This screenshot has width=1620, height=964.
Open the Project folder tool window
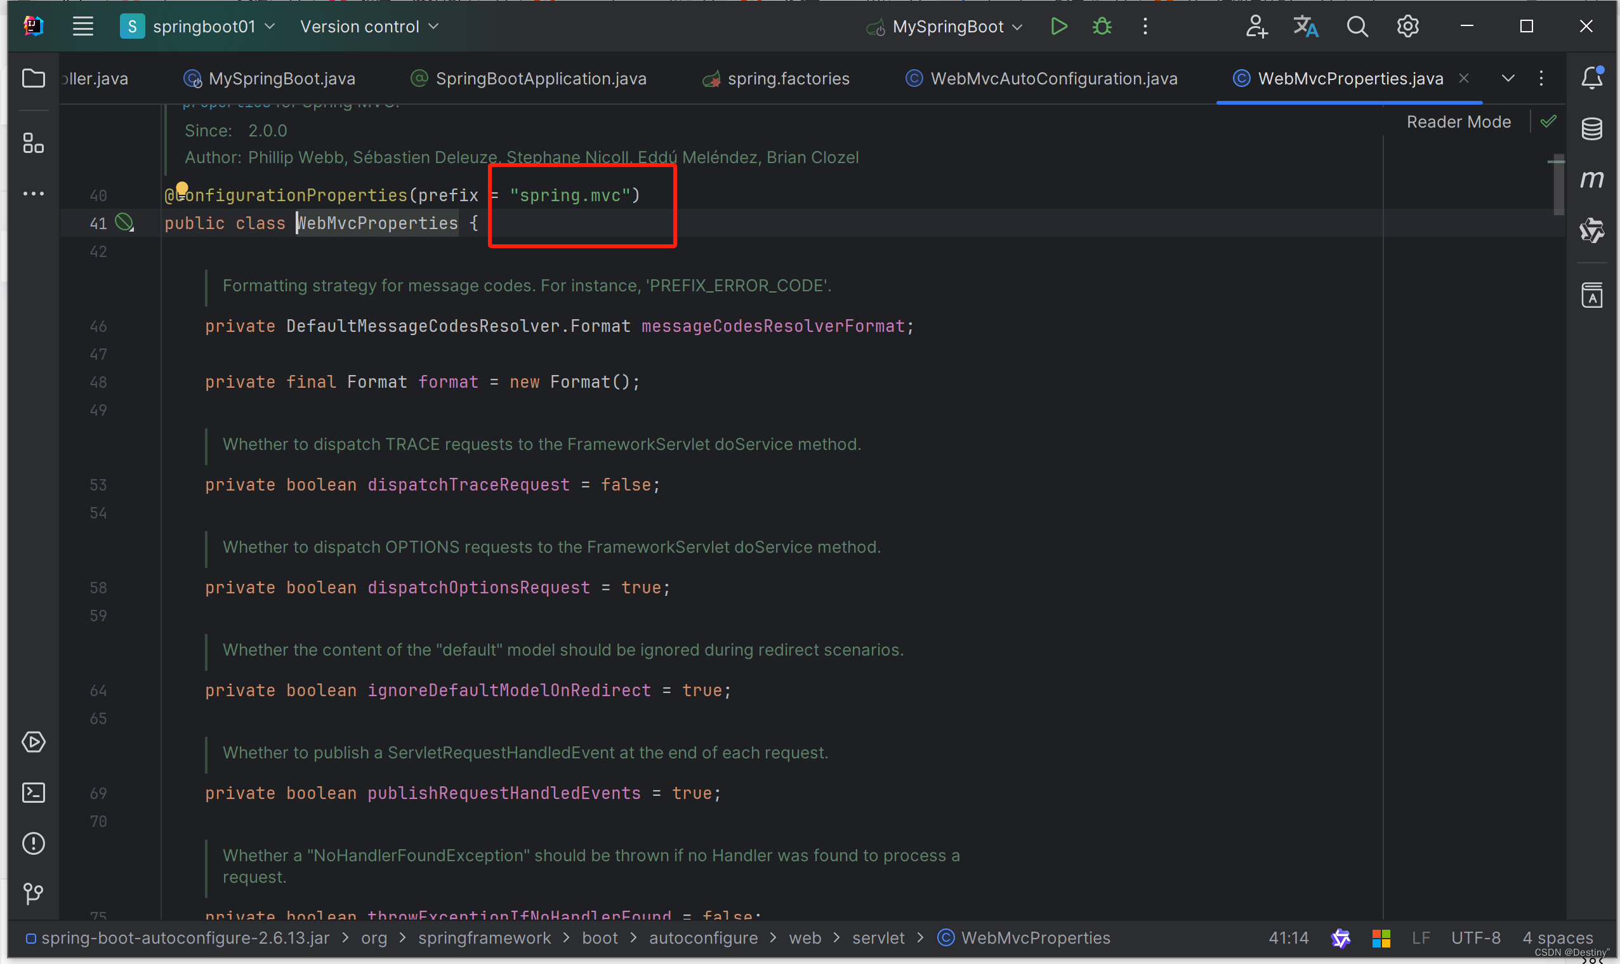pyautogui.click(x=33, y=79)
